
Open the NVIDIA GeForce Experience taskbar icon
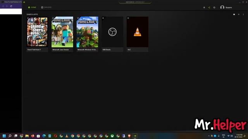(x=135, y=136)
